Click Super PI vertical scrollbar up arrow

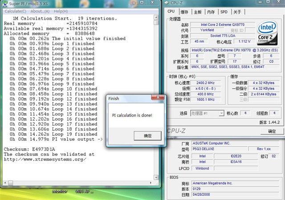point(156,18)
